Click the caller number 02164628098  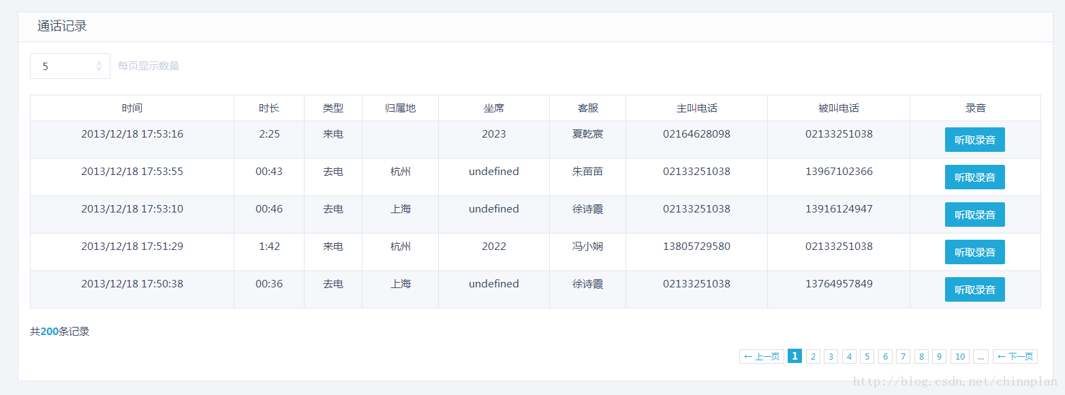click(696, 134)
